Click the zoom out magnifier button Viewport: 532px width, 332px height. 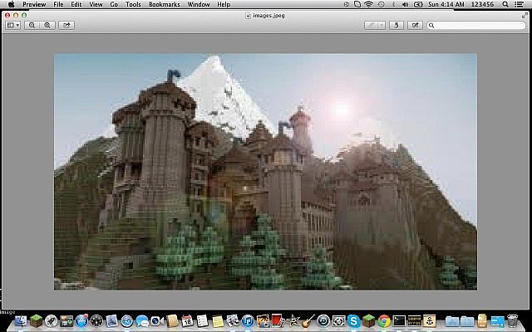32,26
